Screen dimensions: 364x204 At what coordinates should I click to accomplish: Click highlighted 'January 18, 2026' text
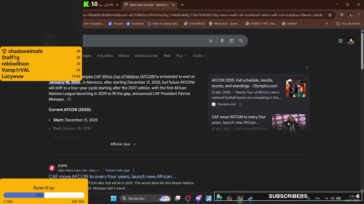(x=65, y=82)
